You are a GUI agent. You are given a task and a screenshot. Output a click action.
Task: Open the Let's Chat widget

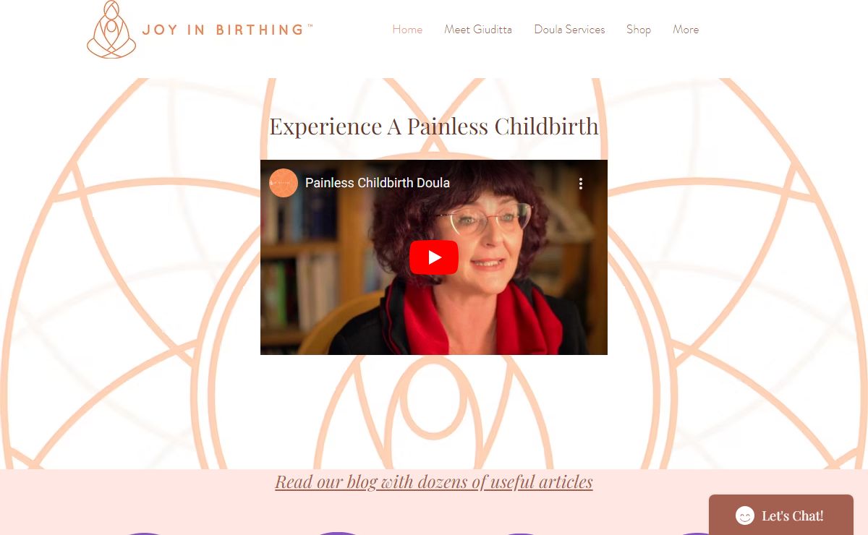click(781, 515)
